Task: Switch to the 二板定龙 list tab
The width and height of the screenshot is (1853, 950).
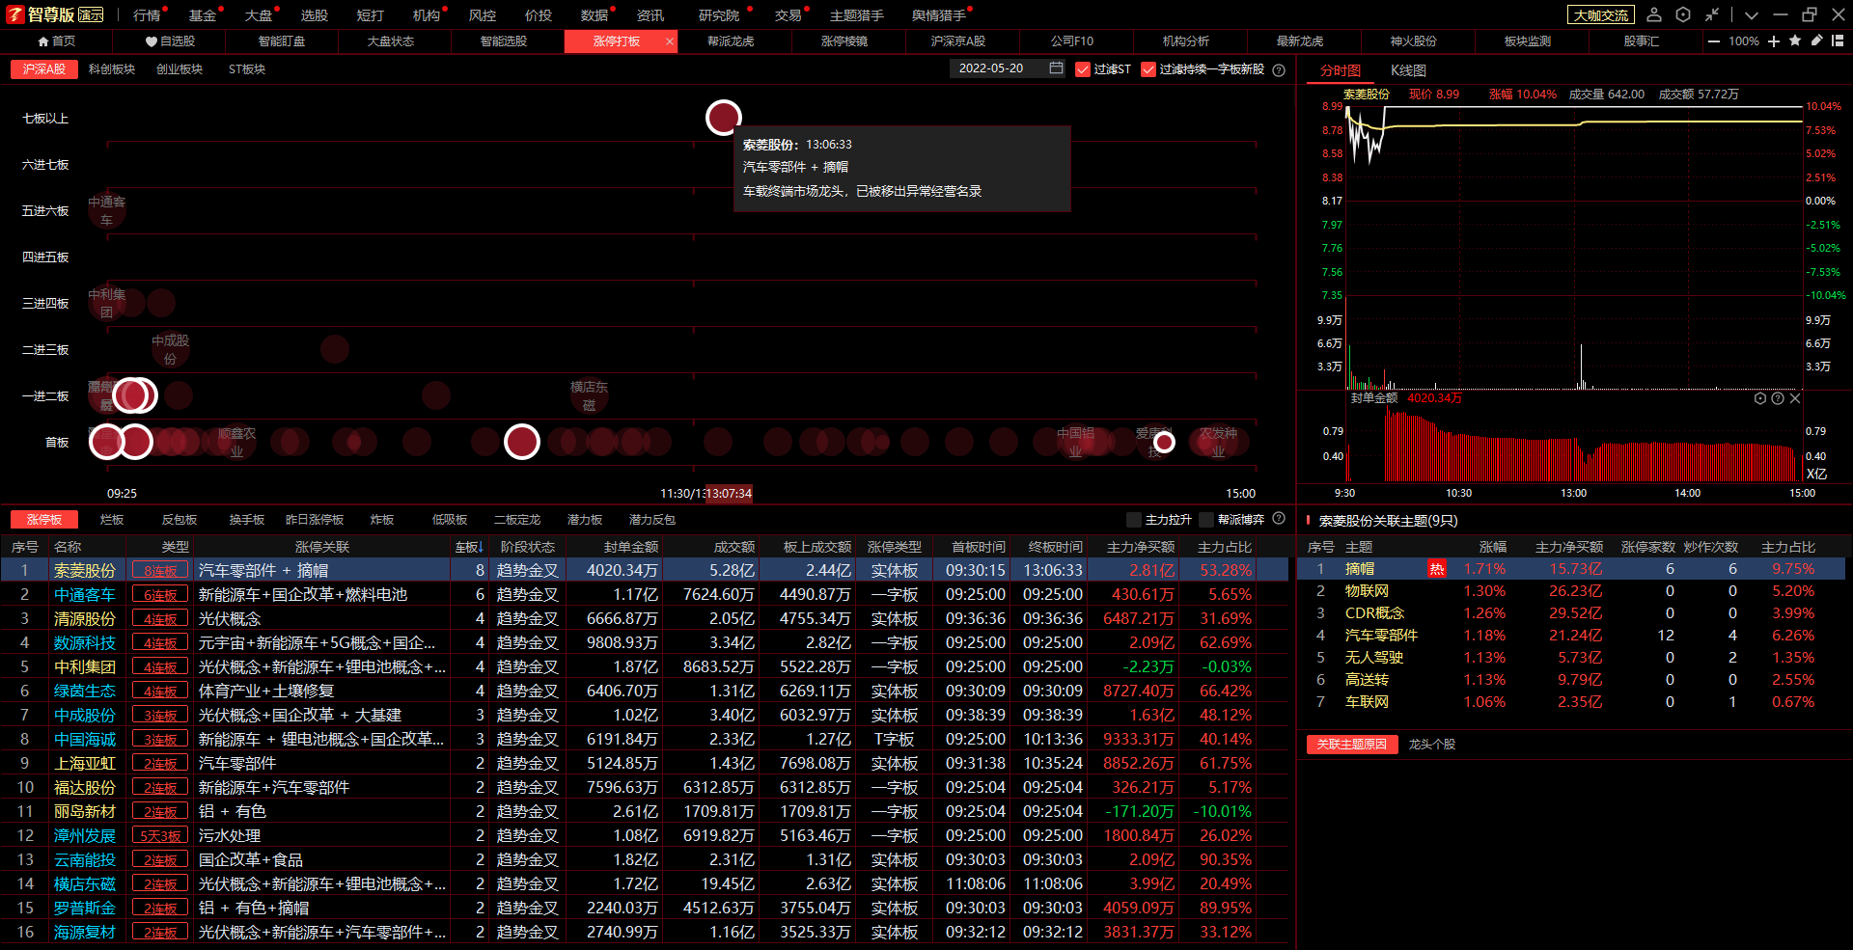Action: (x=517, y=520)
